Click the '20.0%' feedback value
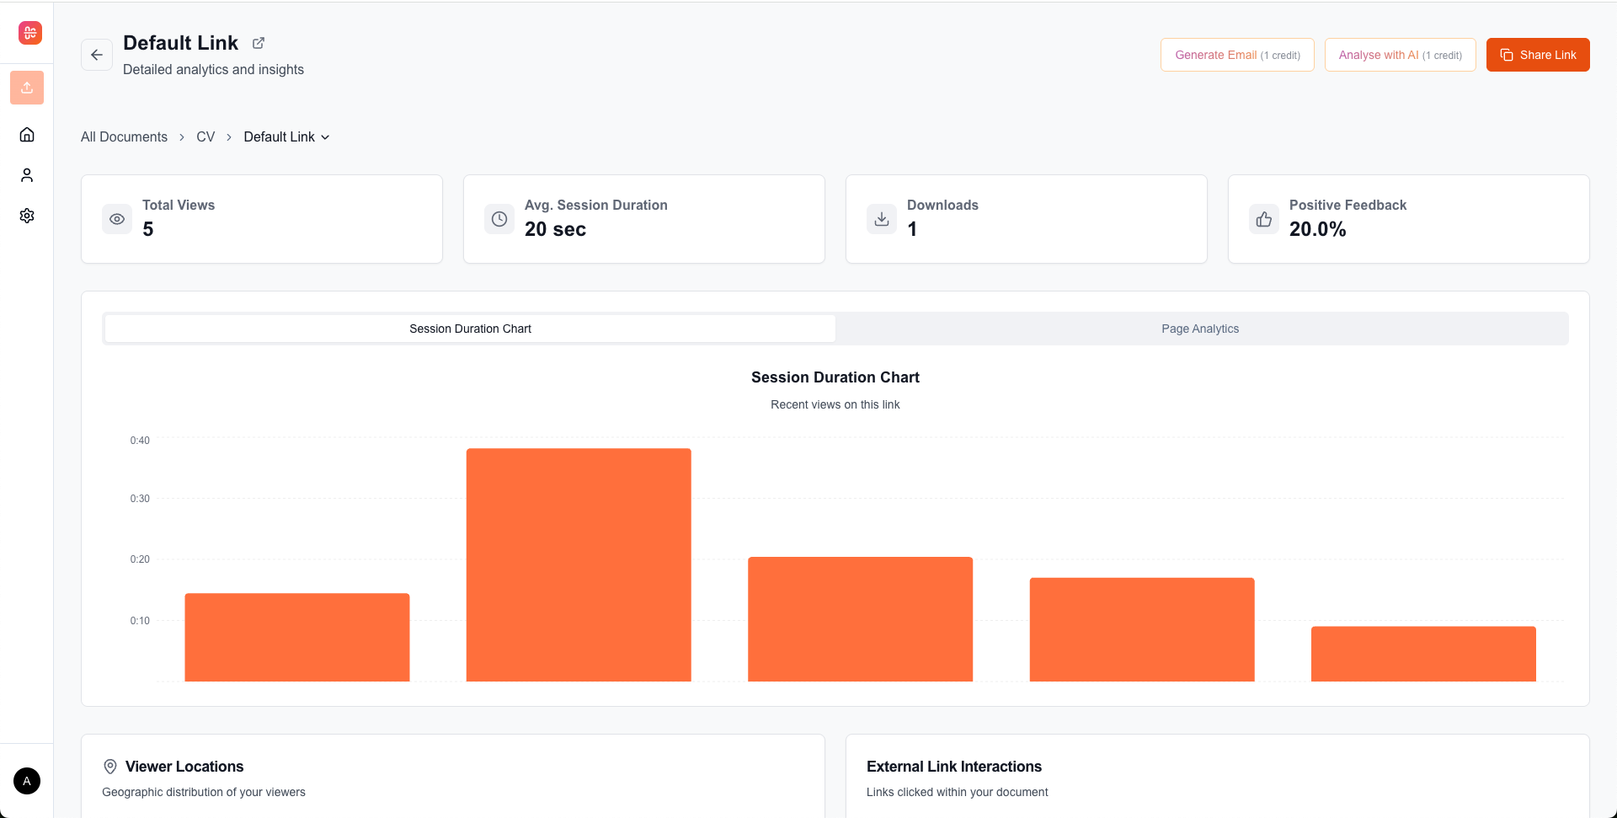The width and height of the screenshot is (1617, 818). pos(1317,229)
